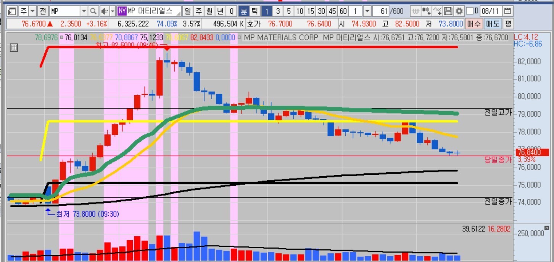The image size is (554, 262).
Task: Select the 30-minute interval button
Action: (322, 11)
